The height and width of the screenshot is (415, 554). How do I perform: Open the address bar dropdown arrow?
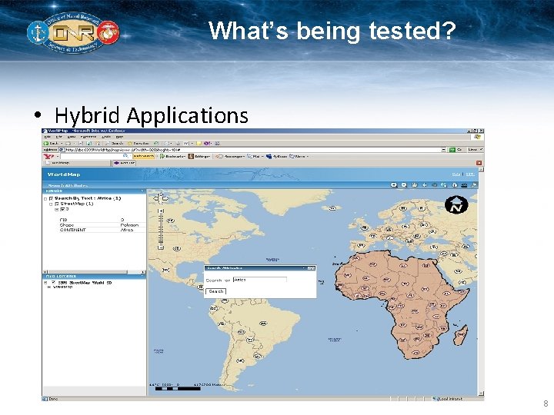click(444, 150)
